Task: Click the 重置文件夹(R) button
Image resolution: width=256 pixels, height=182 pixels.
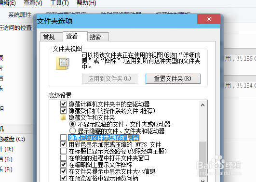Action: pyautogui.click(x=173, y=78)
